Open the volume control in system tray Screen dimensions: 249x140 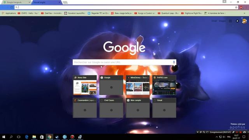point(224,137)
